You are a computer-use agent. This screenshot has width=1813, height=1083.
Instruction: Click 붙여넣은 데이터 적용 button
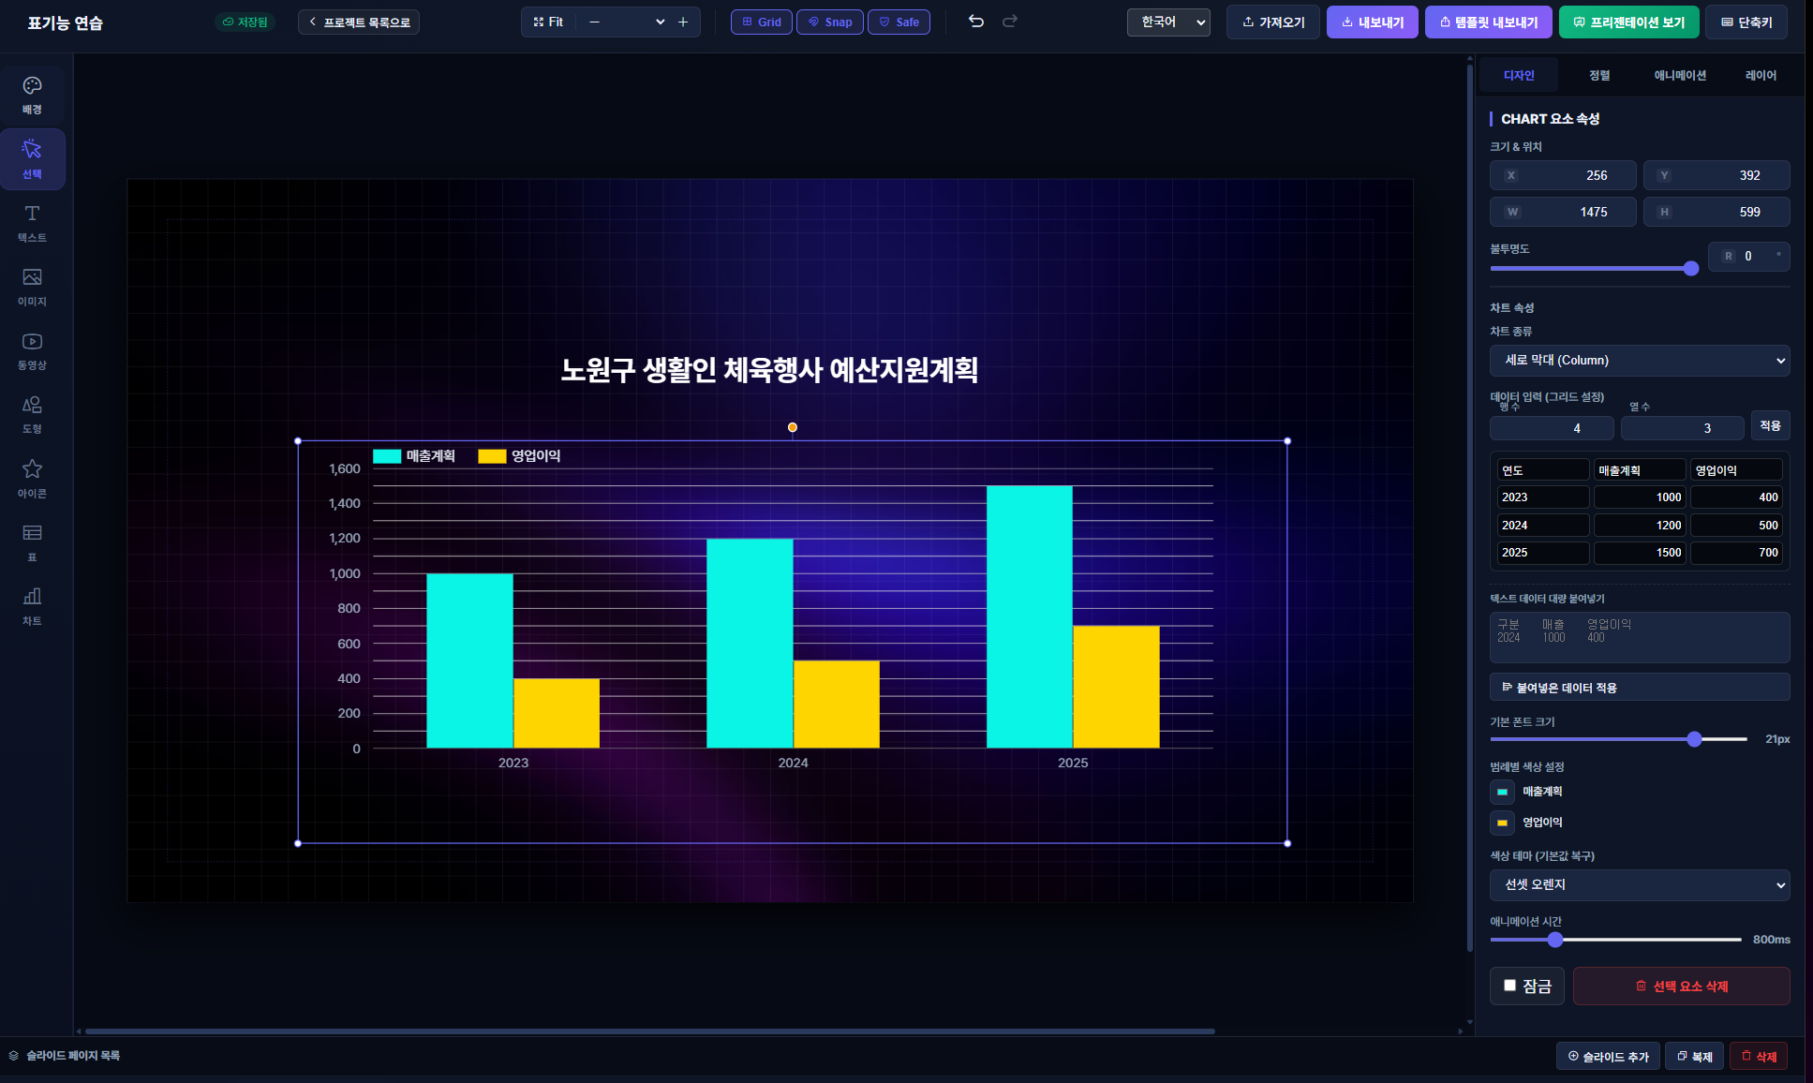coord(1640,687)
